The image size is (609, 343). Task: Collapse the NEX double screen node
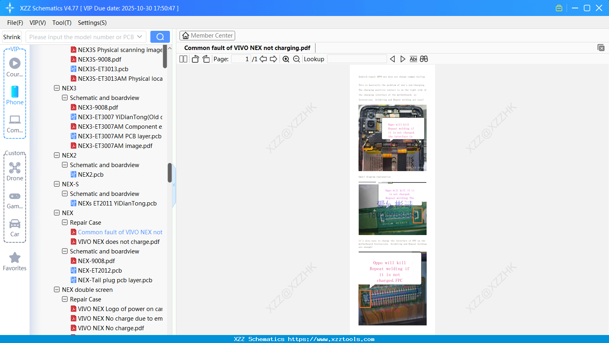(57, 289)
